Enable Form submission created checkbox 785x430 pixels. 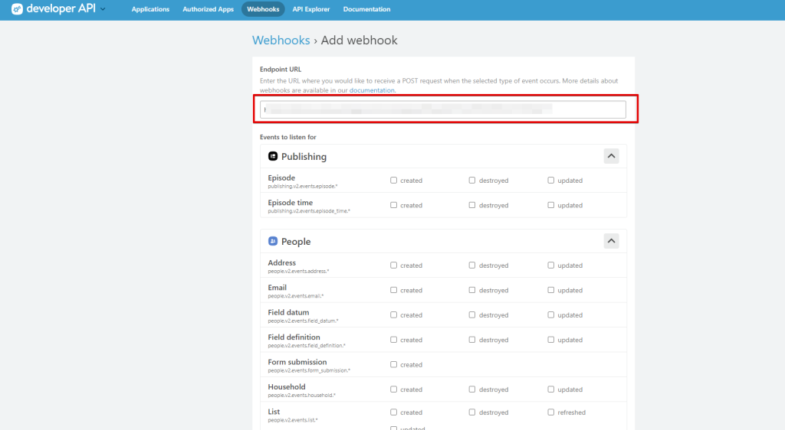[x=394, y=364]
